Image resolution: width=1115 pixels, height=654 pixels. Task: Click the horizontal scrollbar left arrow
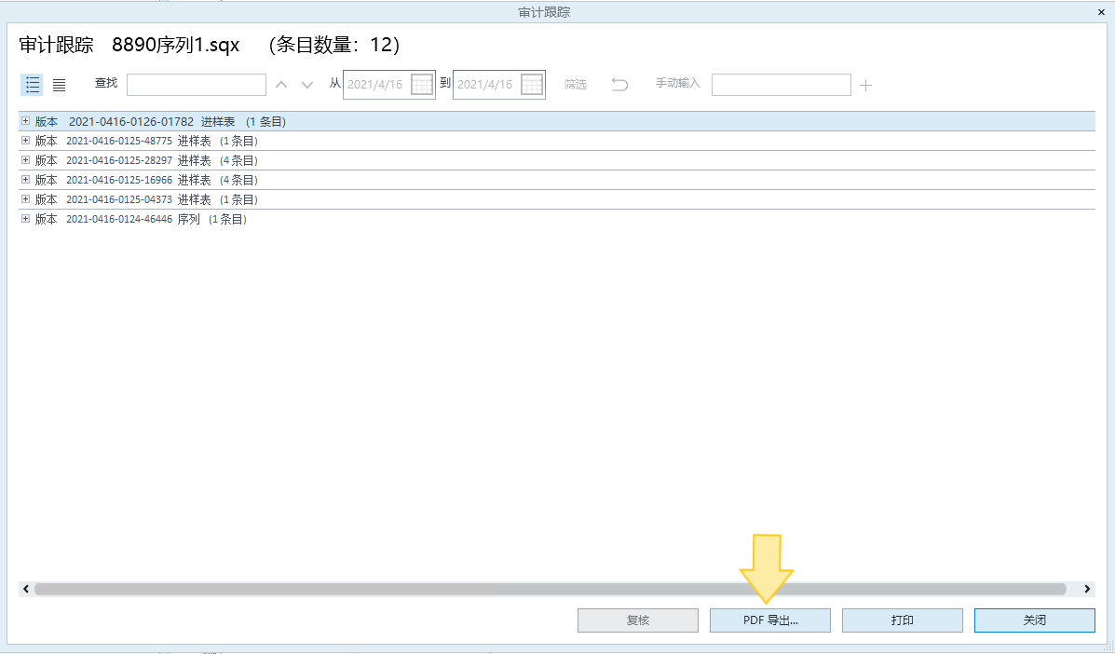pos(26,589)
